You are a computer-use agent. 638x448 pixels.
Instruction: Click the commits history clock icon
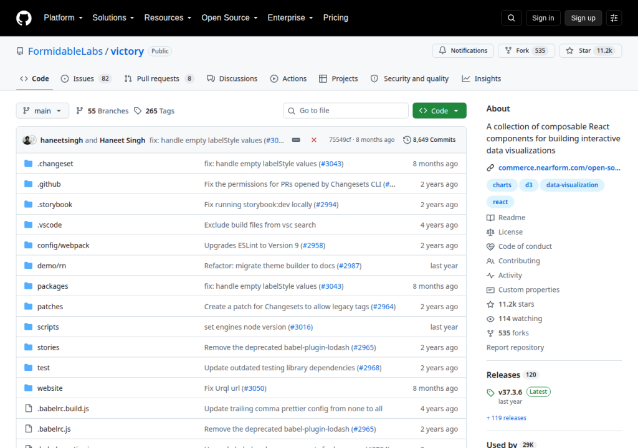click(407, 140)
